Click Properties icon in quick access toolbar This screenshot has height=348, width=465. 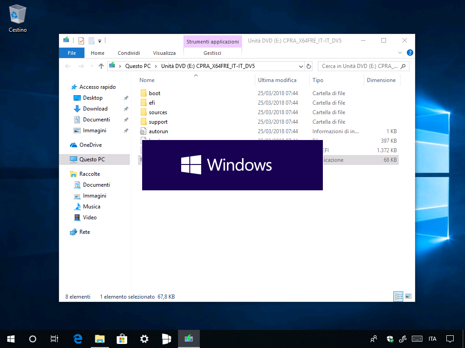point(81,40)
